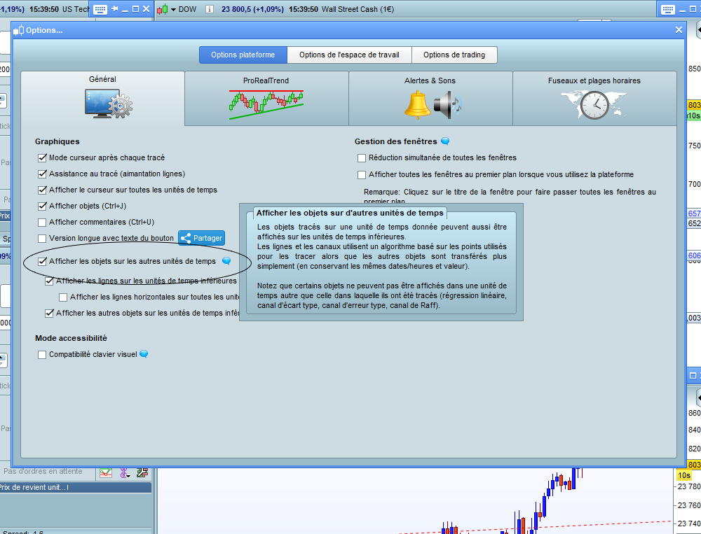Open the Général settings monitor icon
Screen dimensions: 701x534
pyautogui.click(x=109, y=104)
